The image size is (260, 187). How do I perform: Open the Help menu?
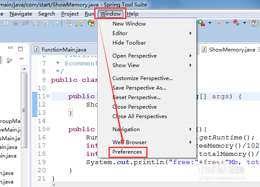pyautogui.click(x=132, y=14)
